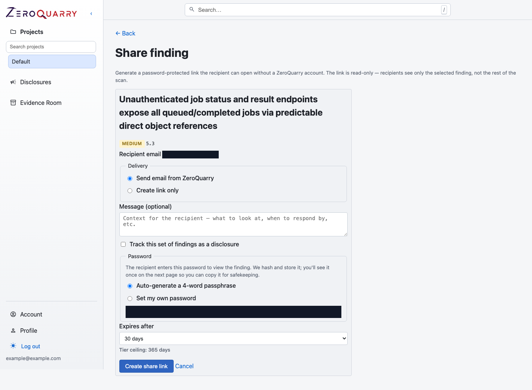Log out of the account
Viewport: 532px width, 390px height.
31,346
